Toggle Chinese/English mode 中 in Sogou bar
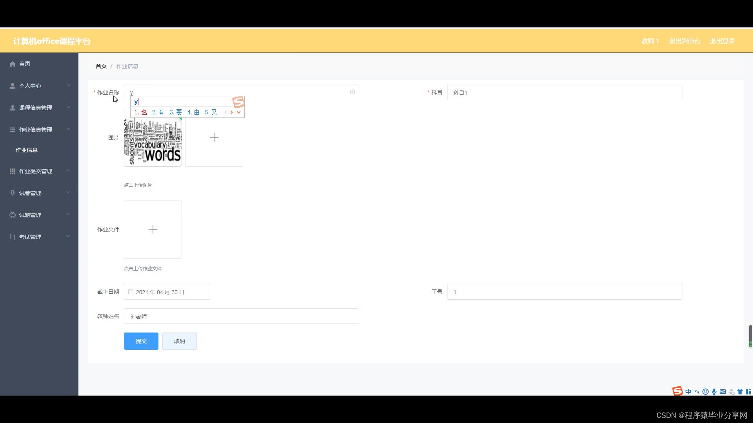753x423 pixels. point(688,392)
